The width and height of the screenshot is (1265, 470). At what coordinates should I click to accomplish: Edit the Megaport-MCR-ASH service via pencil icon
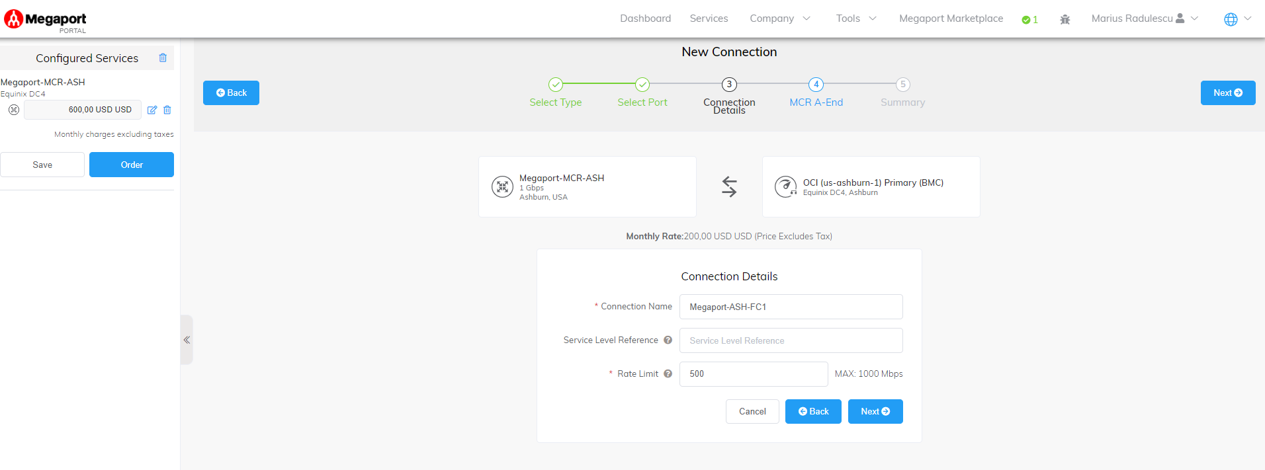(152, 110)
